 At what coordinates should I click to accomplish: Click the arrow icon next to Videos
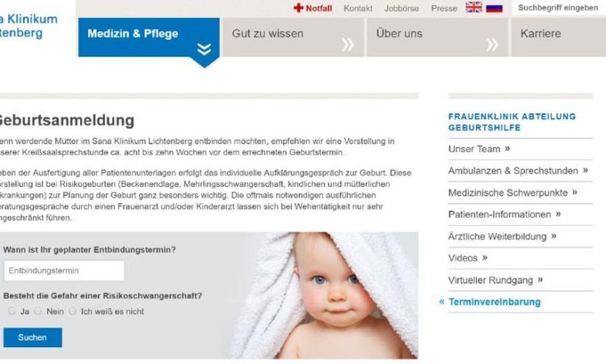click(485, 257)
